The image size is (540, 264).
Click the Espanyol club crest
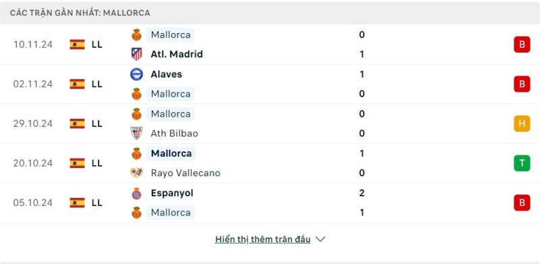click(x=137, y=193)
